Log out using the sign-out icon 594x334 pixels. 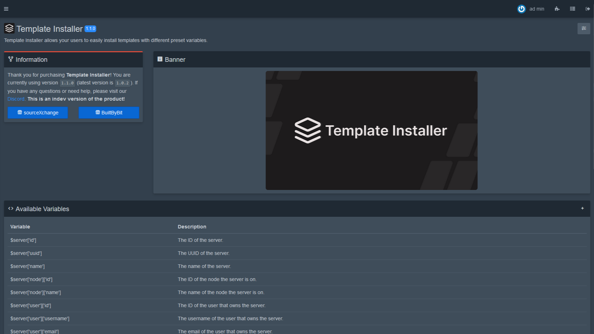coord(588,8)
